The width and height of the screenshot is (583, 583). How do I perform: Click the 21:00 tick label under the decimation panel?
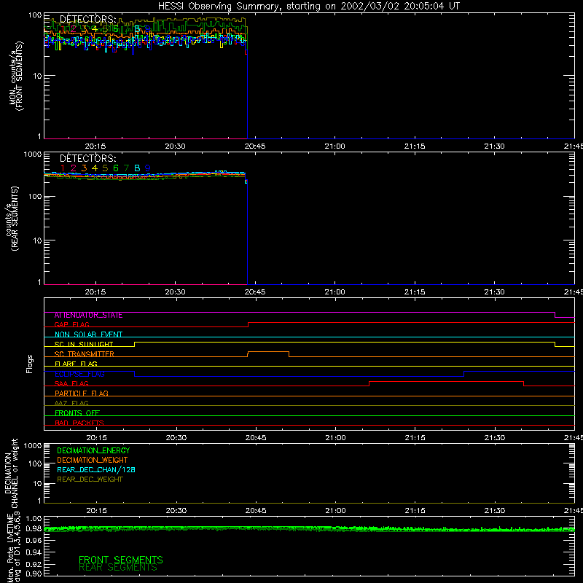[336, 511]
